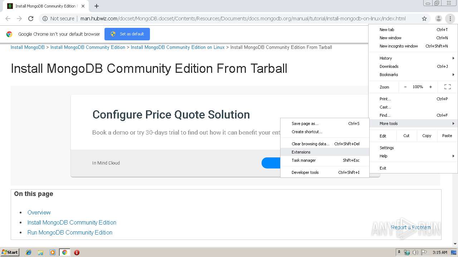Image resolution: width=458 pixels, height=257 pixels.
Task: Expand the History submenu
Action: (x=413, y=58)
